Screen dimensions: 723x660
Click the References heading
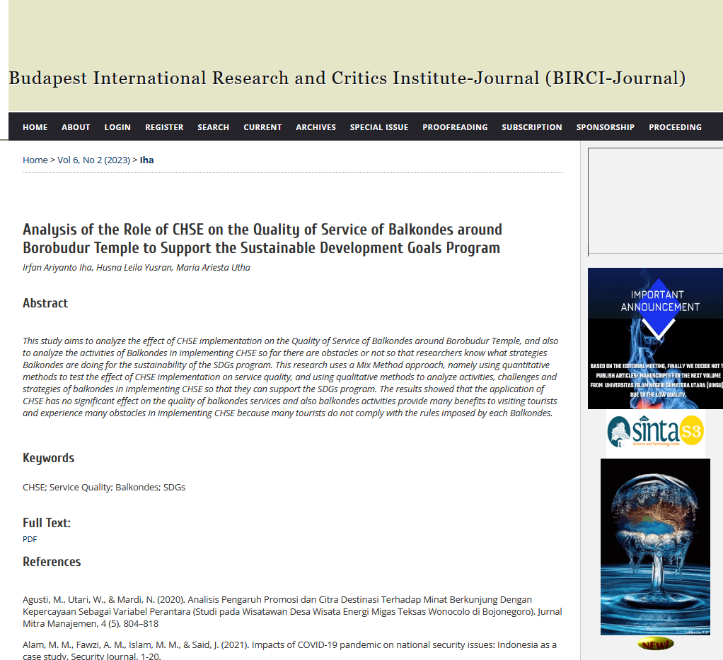[x=52, y=562]
